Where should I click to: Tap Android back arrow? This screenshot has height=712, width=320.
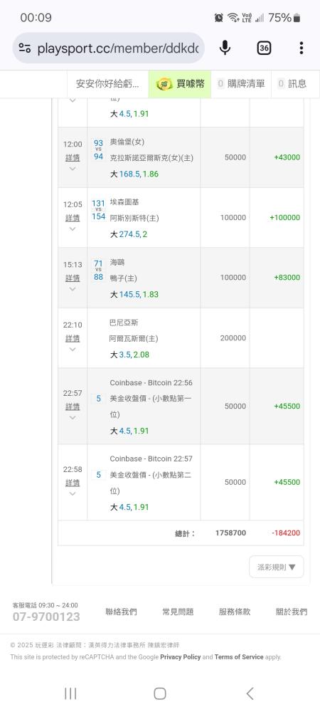(250, 693)
